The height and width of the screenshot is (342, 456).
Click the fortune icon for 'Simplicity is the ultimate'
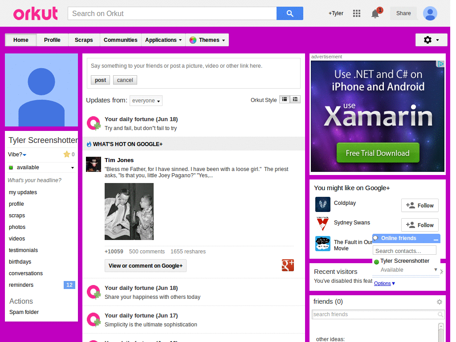94,320
